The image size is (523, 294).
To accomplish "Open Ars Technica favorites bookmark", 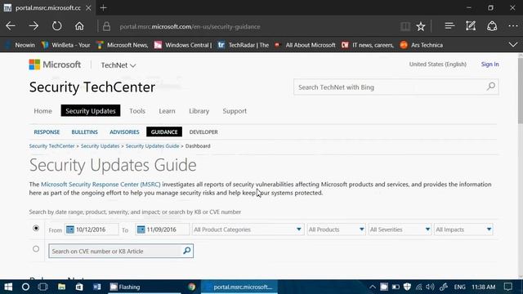I will click(x=422, y=45).
